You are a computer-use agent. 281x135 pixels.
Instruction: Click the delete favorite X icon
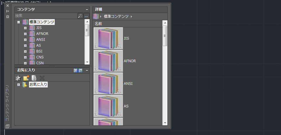pos(42,78)
